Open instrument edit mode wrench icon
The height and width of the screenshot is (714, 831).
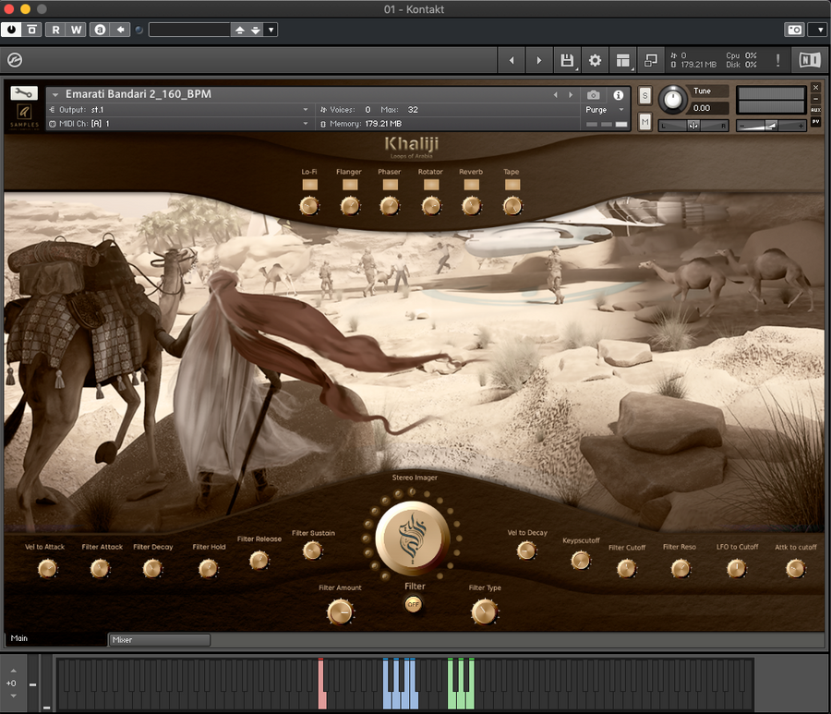point(24,93)
